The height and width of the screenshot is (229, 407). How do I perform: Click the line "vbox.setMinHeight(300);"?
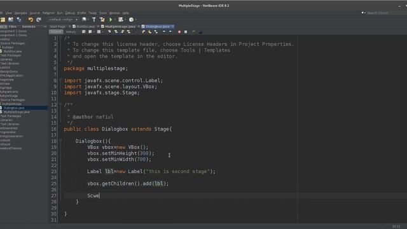point(121,153)
